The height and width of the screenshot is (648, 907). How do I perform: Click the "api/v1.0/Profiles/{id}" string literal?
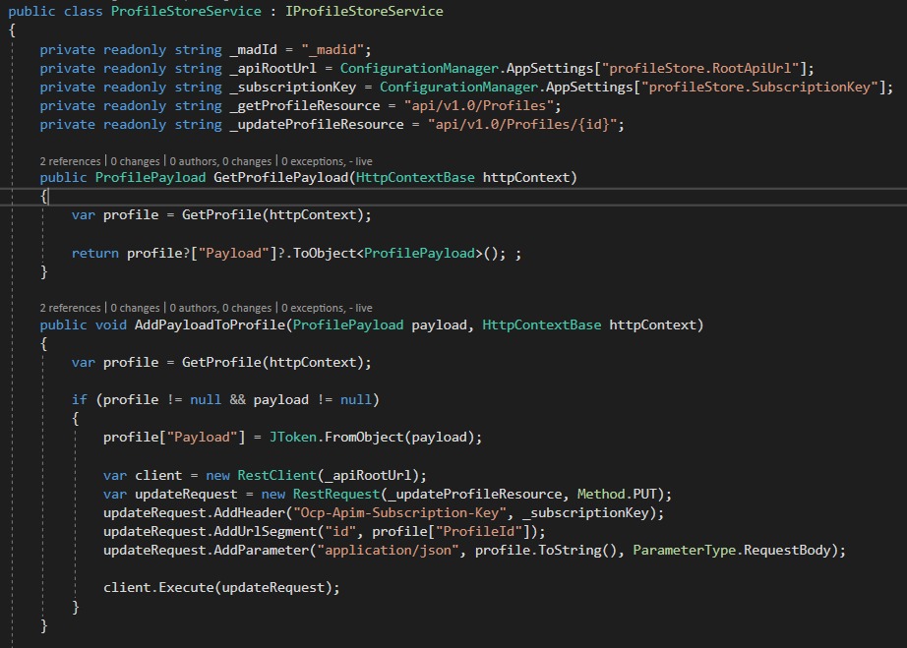522,124
